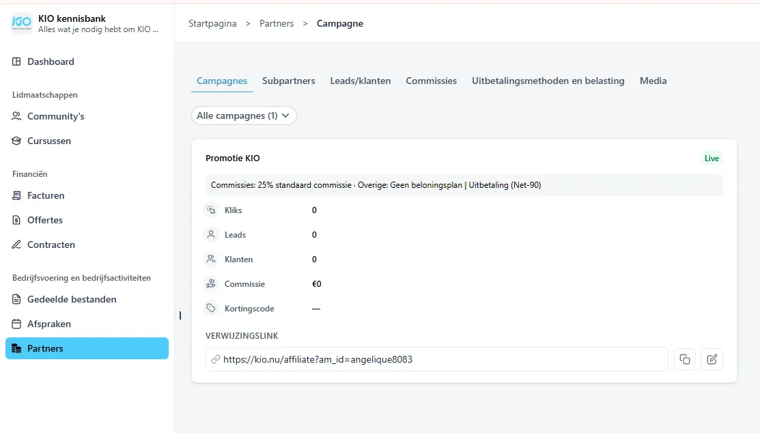This screenshot has width=760, height=433.
Task: Switch to the Media tab
Action: pos(653,81)
